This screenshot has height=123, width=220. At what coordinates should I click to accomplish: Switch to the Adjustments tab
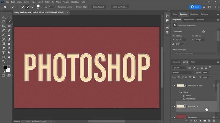click(x=189, y=20)
